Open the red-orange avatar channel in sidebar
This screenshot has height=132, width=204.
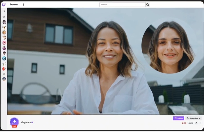tap(4, 69)
